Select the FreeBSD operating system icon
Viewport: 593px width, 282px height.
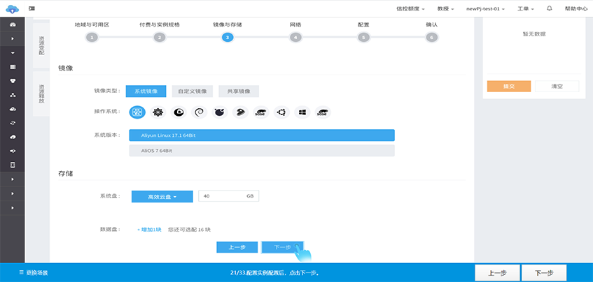pyautogui.click(x=219, y=112)
